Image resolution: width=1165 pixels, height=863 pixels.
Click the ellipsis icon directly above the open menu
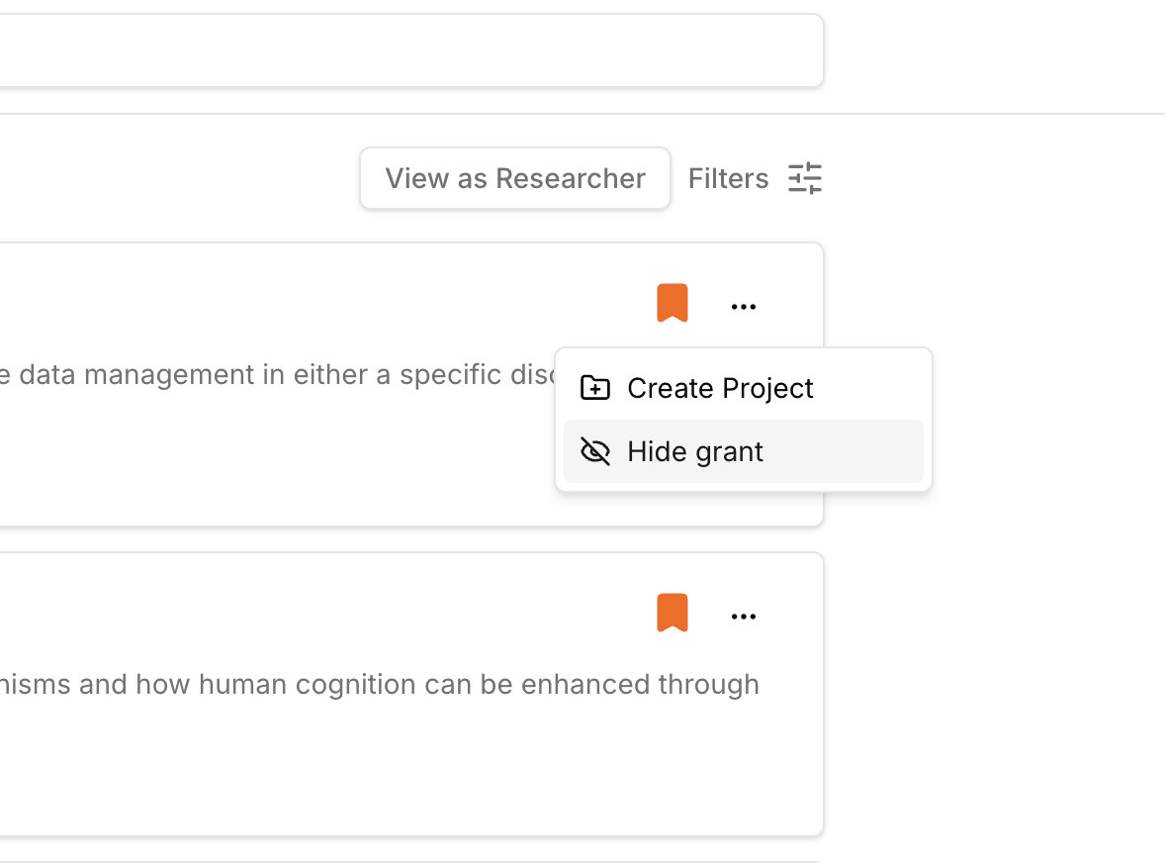click(x=744, y=307)
